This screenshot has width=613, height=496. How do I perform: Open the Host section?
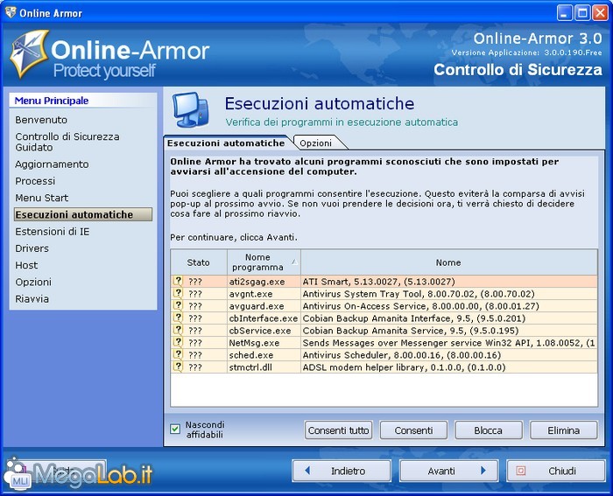pos(26,265)
